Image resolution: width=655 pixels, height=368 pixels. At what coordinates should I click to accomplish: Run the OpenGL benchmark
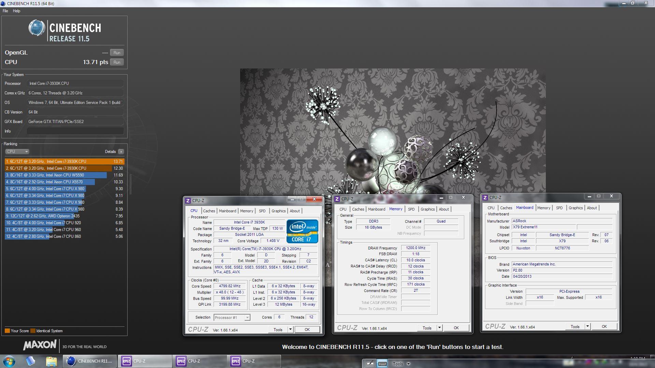(x=117, y=53)
